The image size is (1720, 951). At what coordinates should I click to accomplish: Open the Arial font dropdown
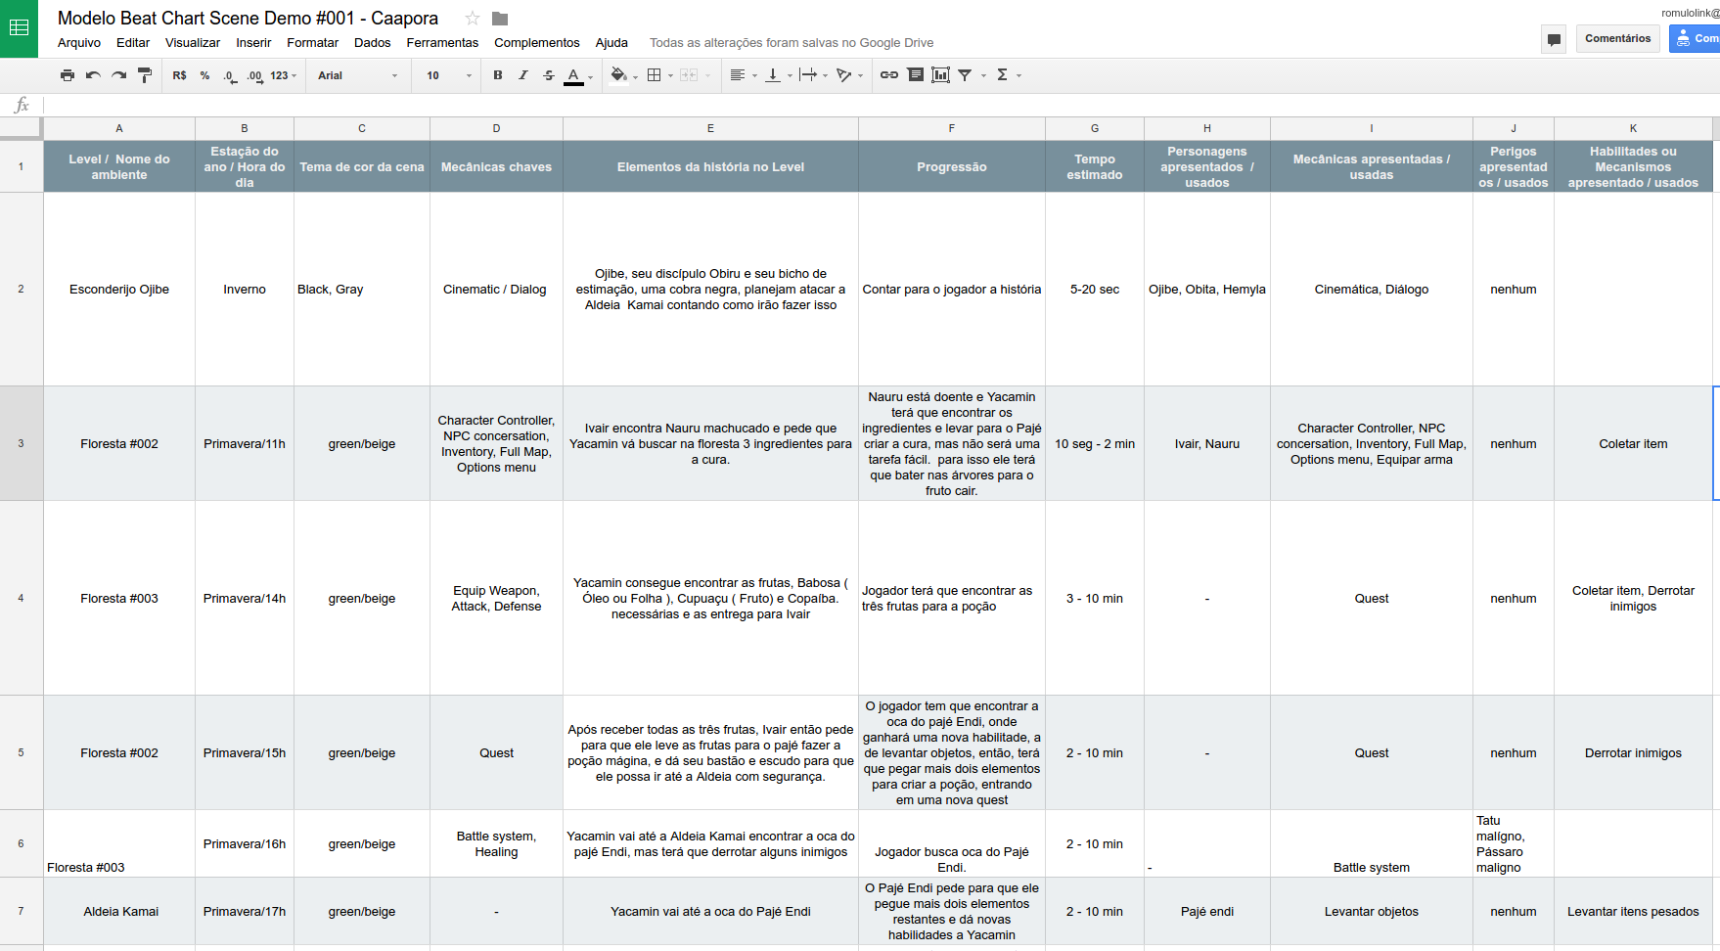(x=357, y=75)
